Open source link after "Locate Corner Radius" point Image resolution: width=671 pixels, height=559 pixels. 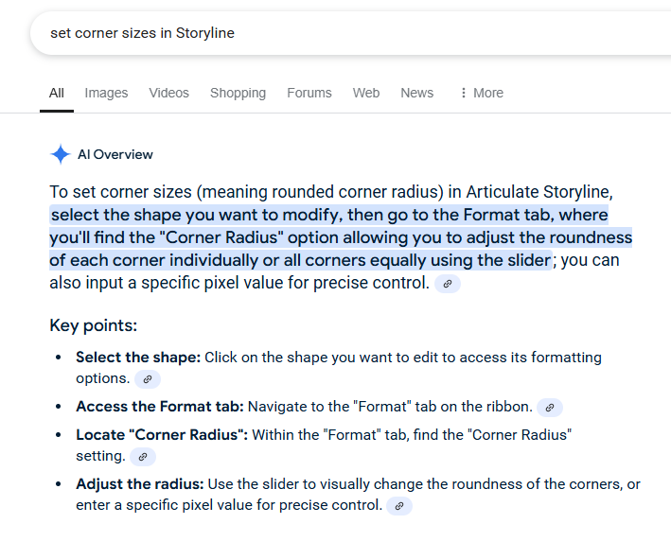coord(141,457)
